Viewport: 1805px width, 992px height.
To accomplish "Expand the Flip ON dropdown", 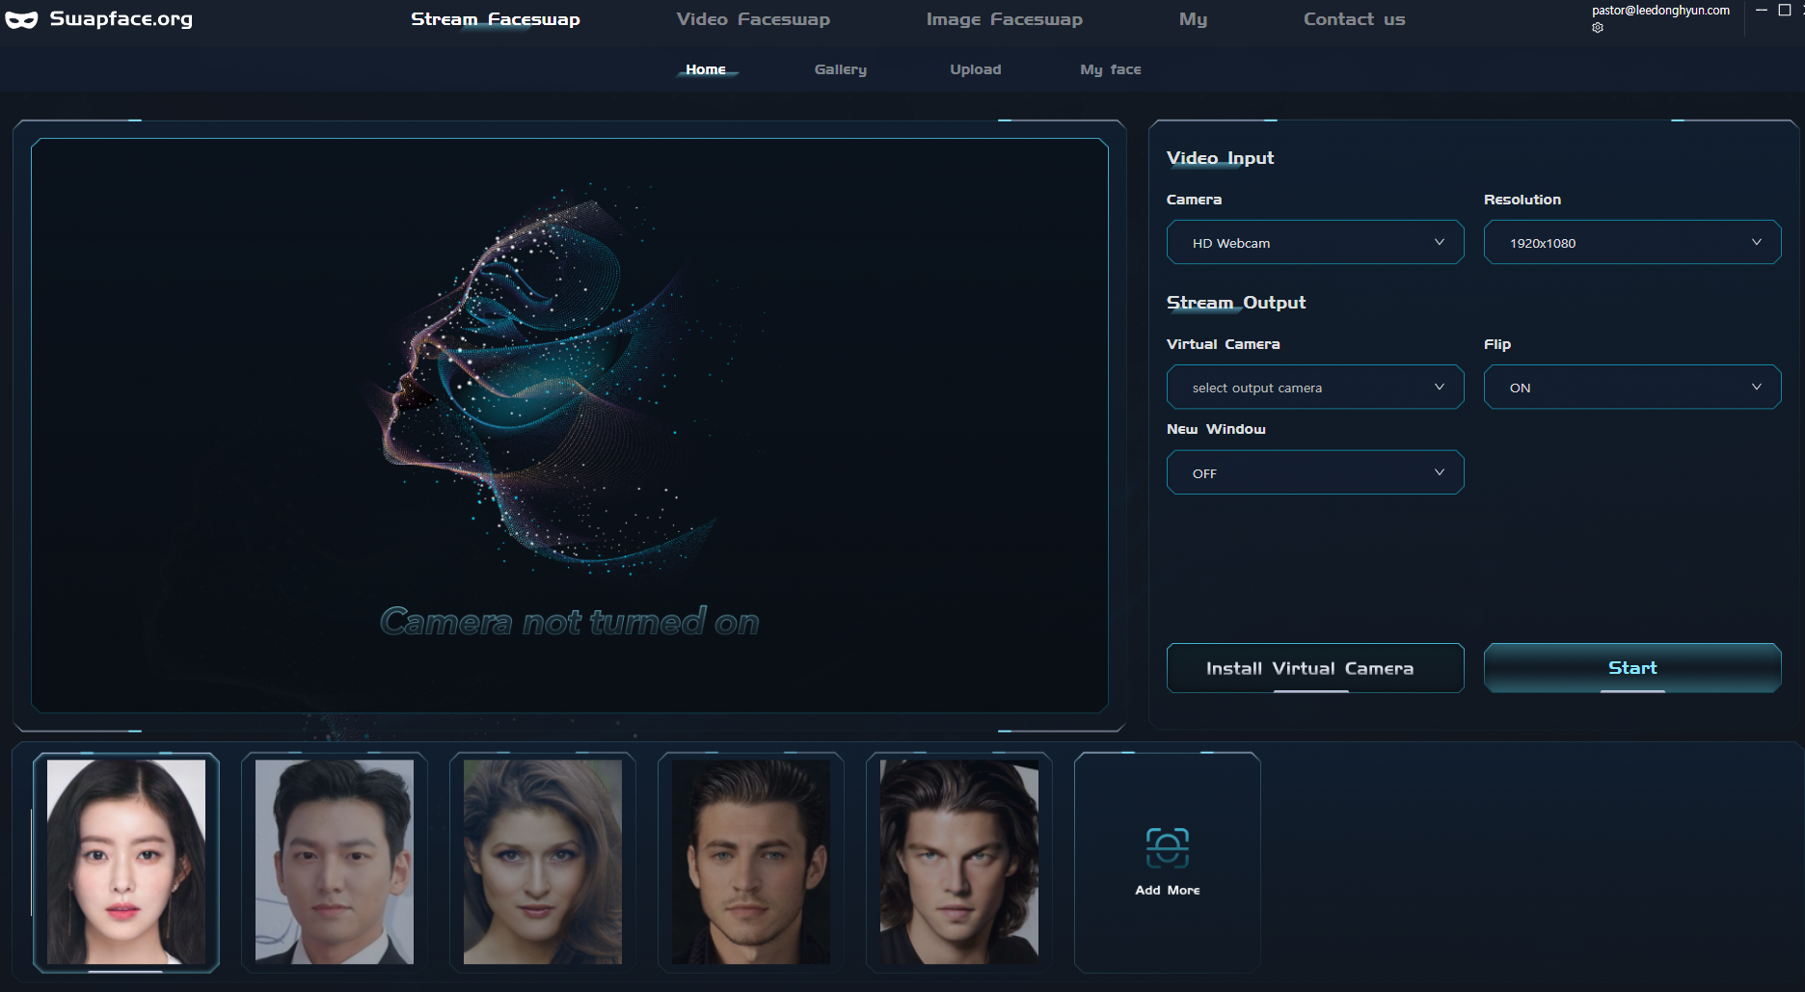I will [1631, 387].
